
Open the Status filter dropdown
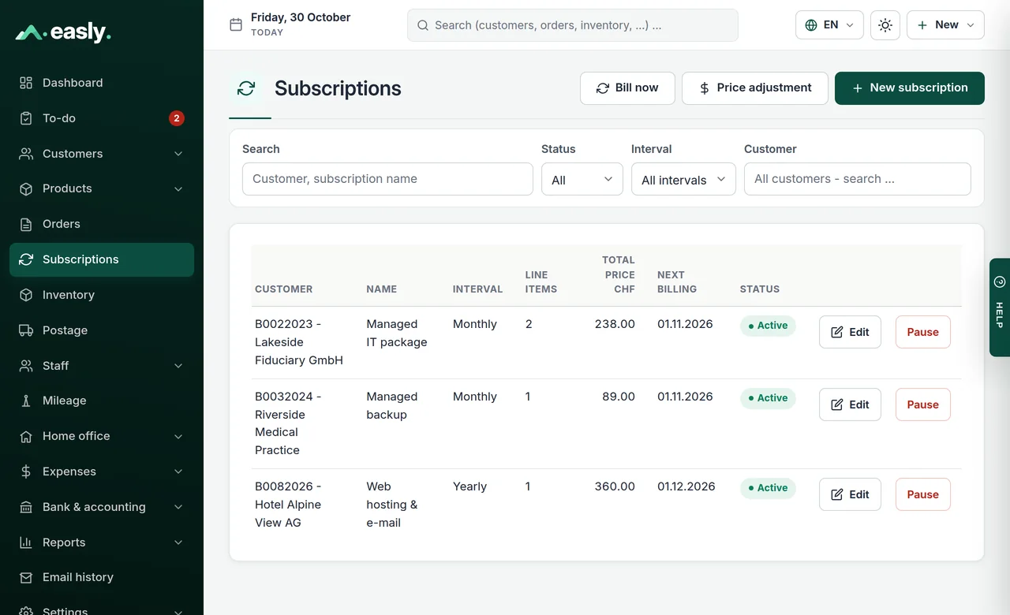582,179
